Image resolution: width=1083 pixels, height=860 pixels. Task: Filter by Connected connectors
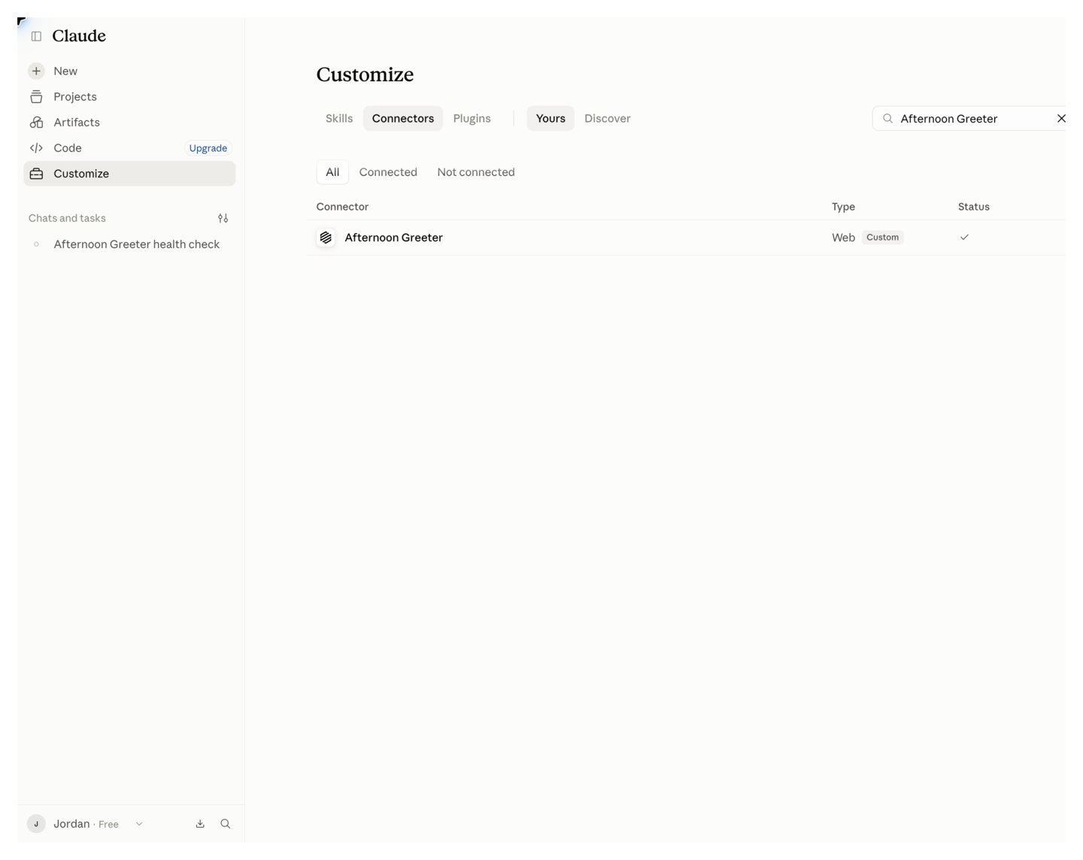pyautogui.click(x=388, y=172)
